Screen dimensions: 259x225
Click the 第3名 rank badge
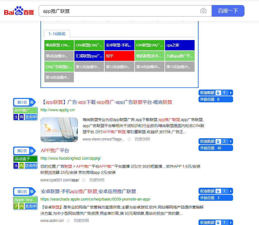pyautogui.click(x=22, y=192)
